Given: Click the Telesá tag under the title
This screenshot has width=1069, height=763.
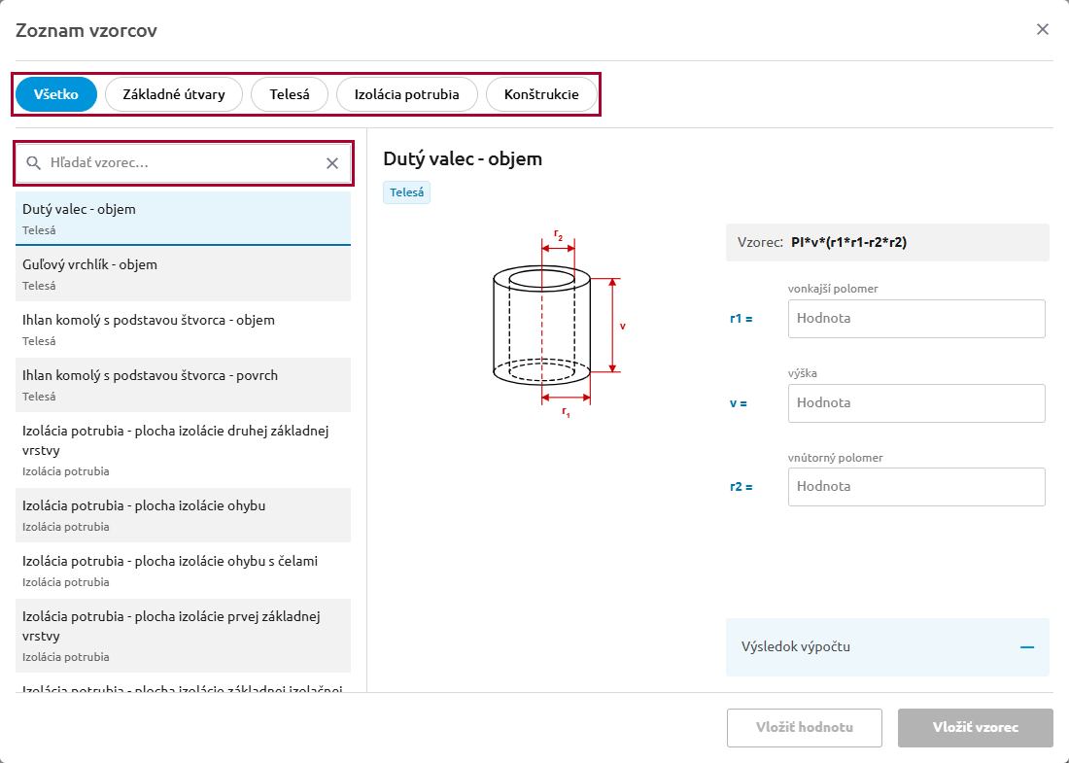Looking at the screenshot, I should 407,193.
